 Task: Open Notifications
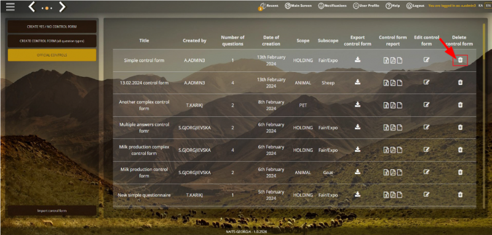click(332, 6)
